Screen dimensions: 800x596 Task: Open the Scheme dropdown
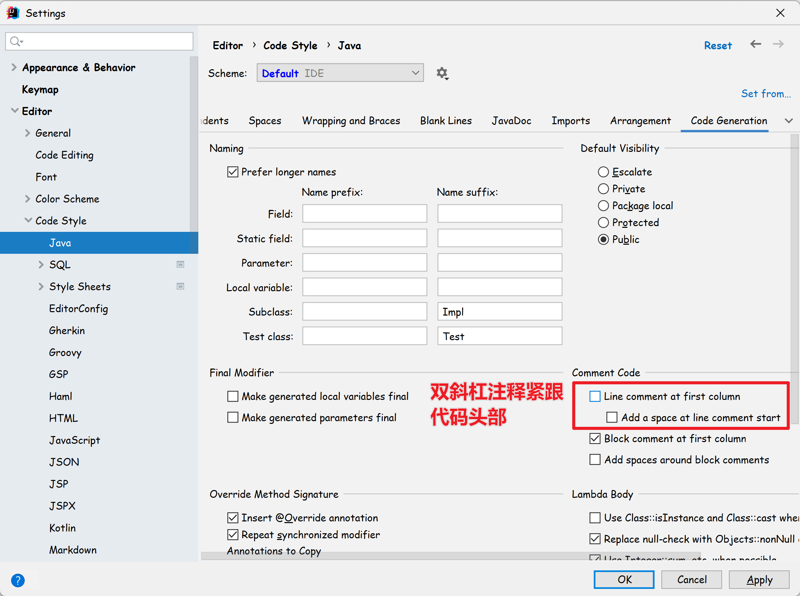(x=340, y=73)
